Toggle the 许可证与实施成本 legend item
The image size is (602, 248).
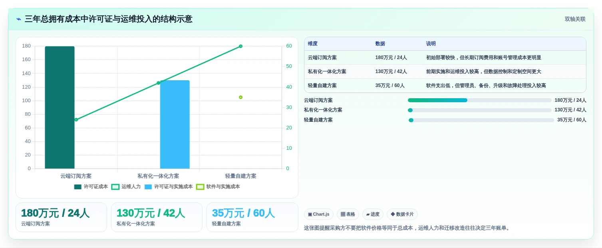click(x=169, y=186)
